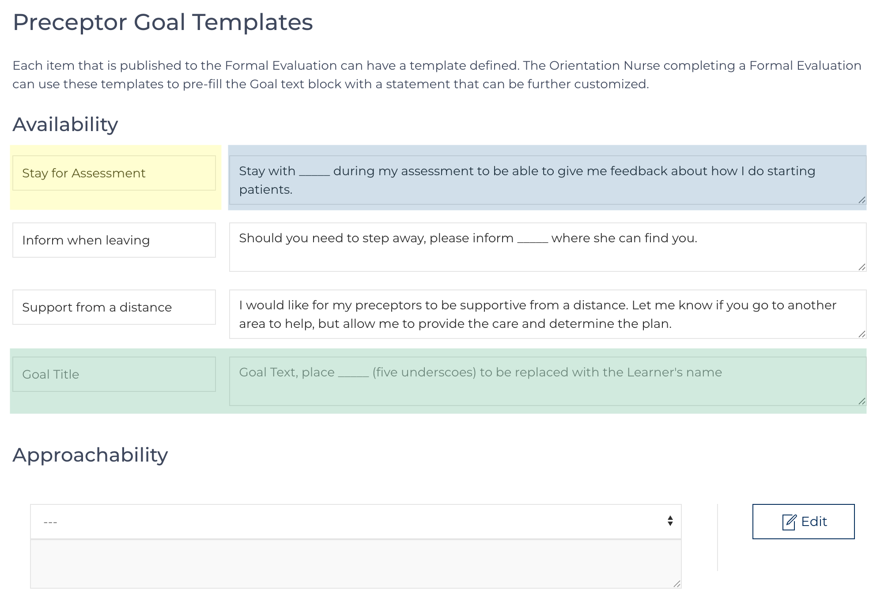Focus the 'Stay for Assessment' title field
The image size is (873, 605).
pyautogui.click(x=114, y=173)
